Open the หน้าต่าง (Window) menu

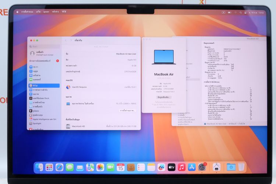[55, 12]
